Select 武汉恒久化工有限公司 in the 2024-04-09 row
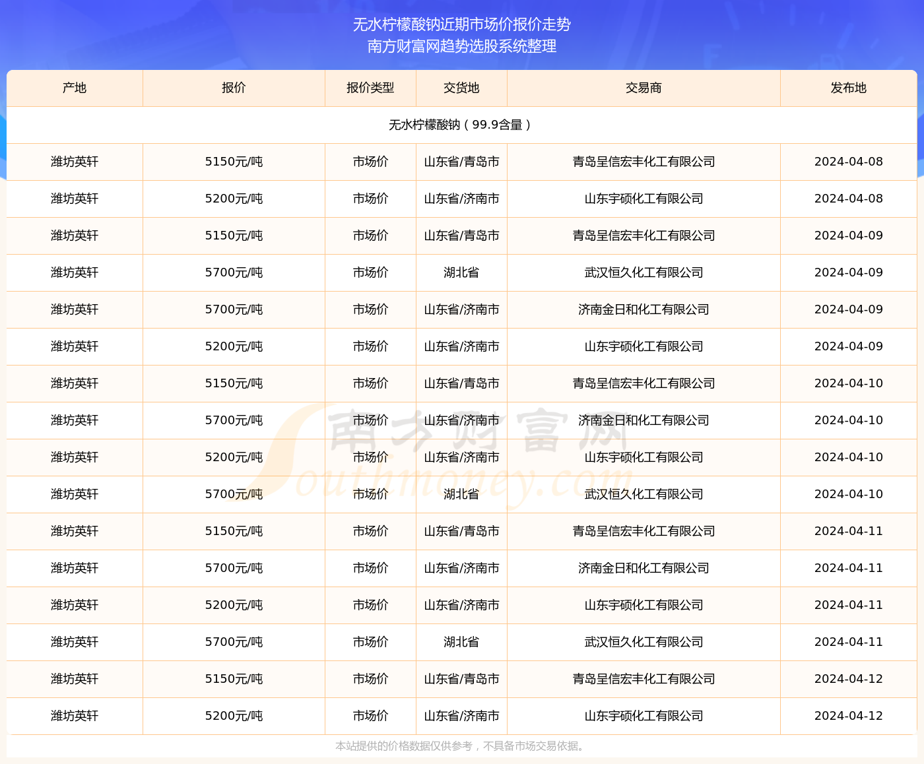Viewport: 924px width, 764px height. pyautogui.click(x=643, y=272)
